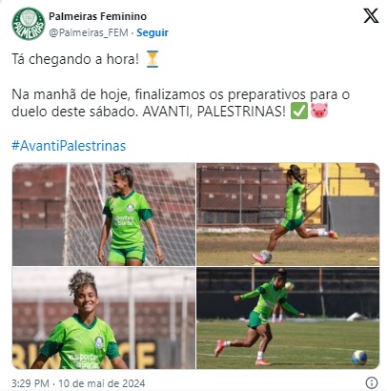Open photo of curly-haired smiling player

(104, 318)
